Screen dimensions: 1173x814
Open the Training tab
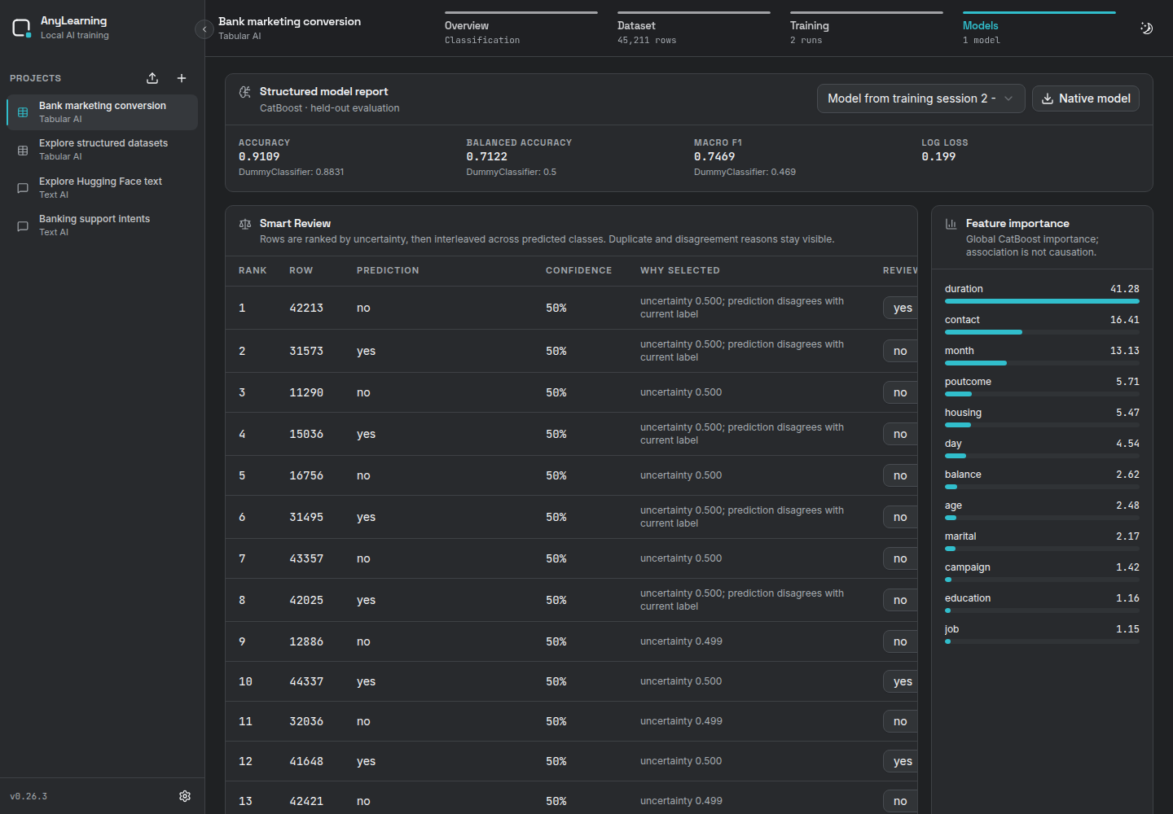coord(866,29)
